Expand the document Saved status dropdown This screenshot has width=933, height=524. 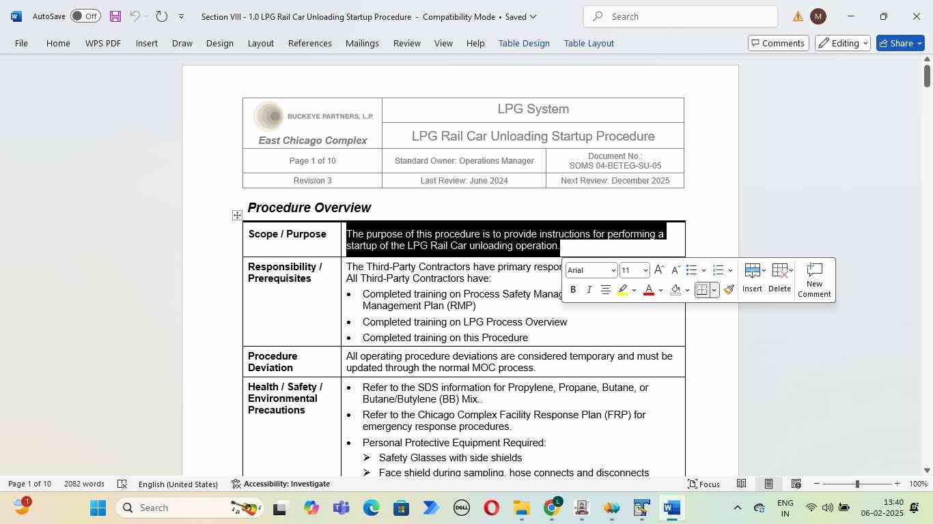click(533, 16)
